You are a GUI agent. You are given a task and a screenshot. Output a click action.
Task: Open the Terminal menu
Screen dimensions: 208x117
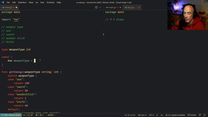tap(50, 2)
